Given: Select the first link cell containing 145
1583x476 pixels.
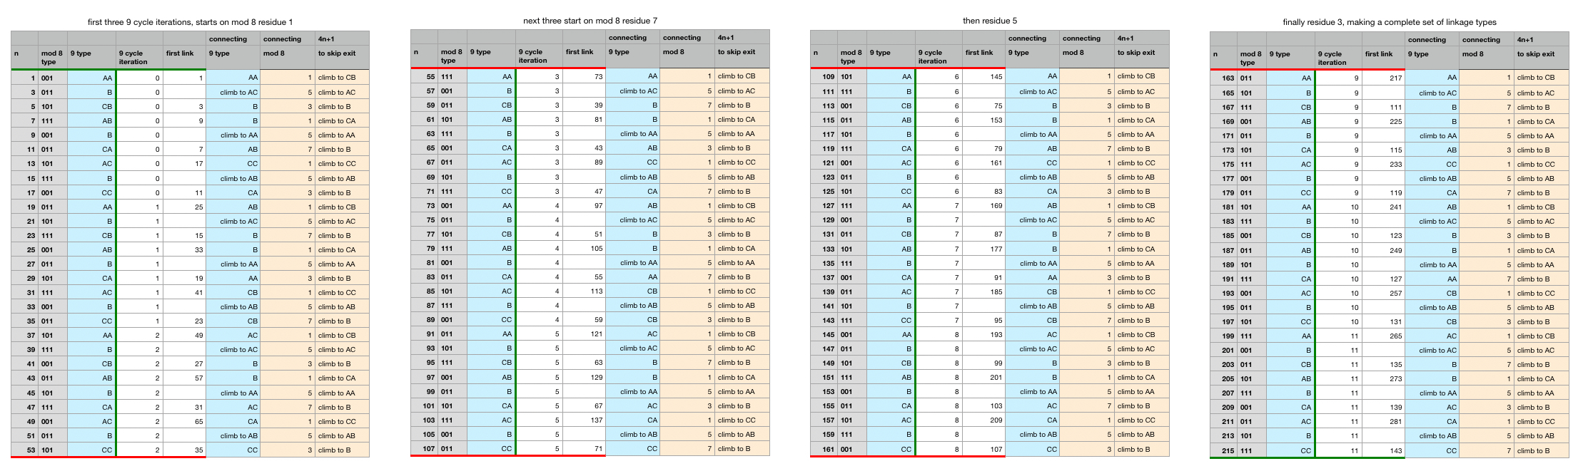Looking at the screenshot, I should pos(983,77).
